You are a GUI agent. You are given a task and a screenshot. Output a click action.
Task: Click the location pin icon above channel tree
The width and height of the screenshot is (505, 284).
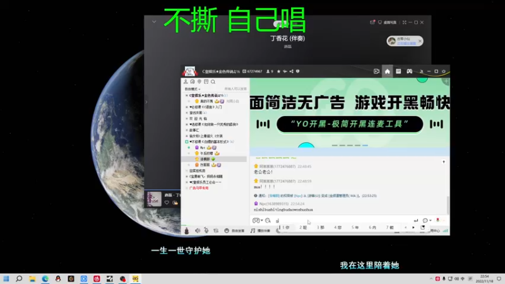[x=199, y=82]
